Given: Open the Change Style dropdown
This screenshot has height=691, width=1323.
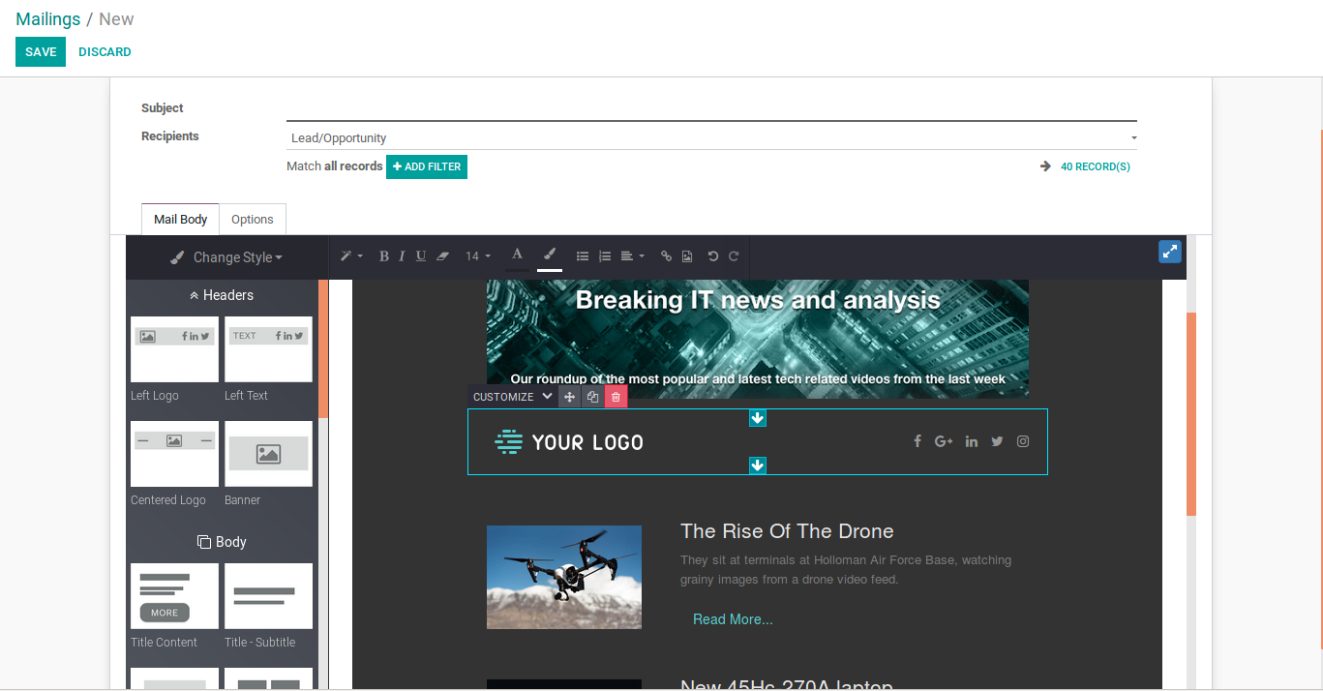Looking at the screenshot, I should (x=227, y=257).
